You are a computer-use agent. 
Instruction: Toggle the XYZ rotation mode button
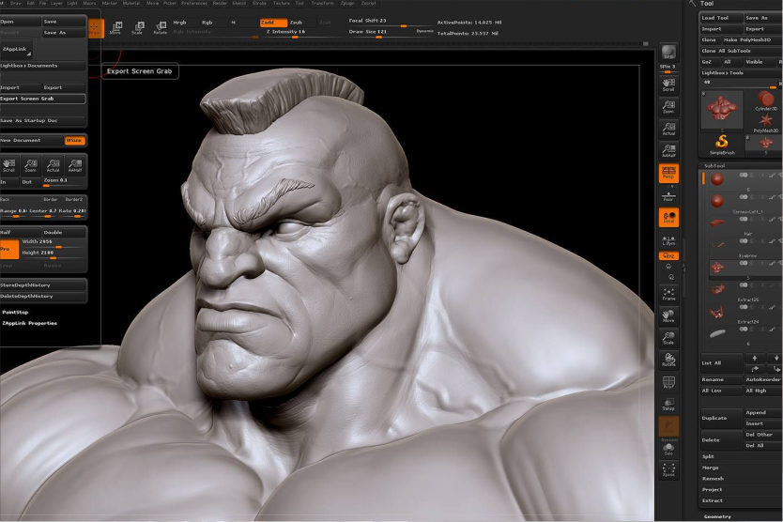[x=668, y=255]
